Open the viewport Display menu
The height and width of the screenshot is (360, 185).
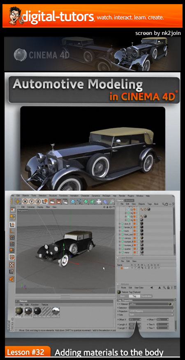(x=40, y=207)
